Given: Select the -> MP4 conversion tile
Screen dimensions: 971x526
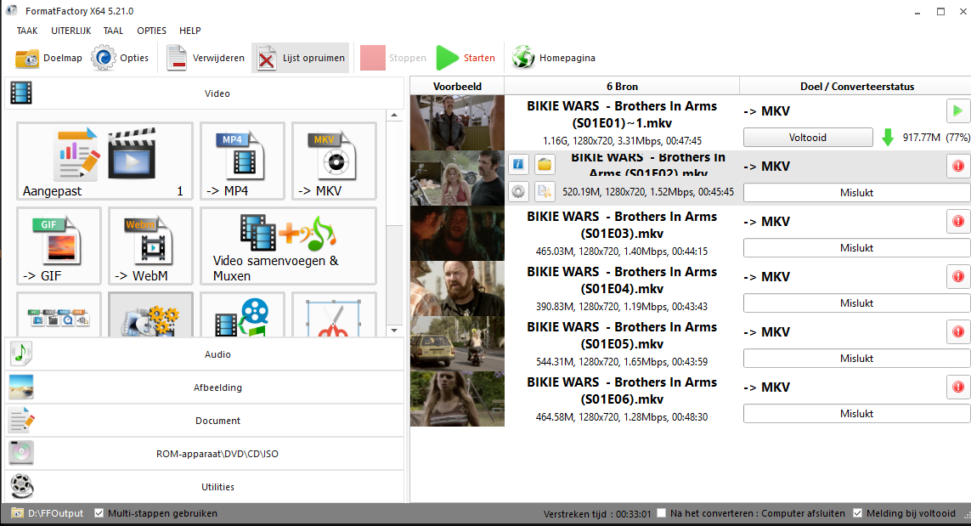Looking at the screenshot, I should click(242, 161).
